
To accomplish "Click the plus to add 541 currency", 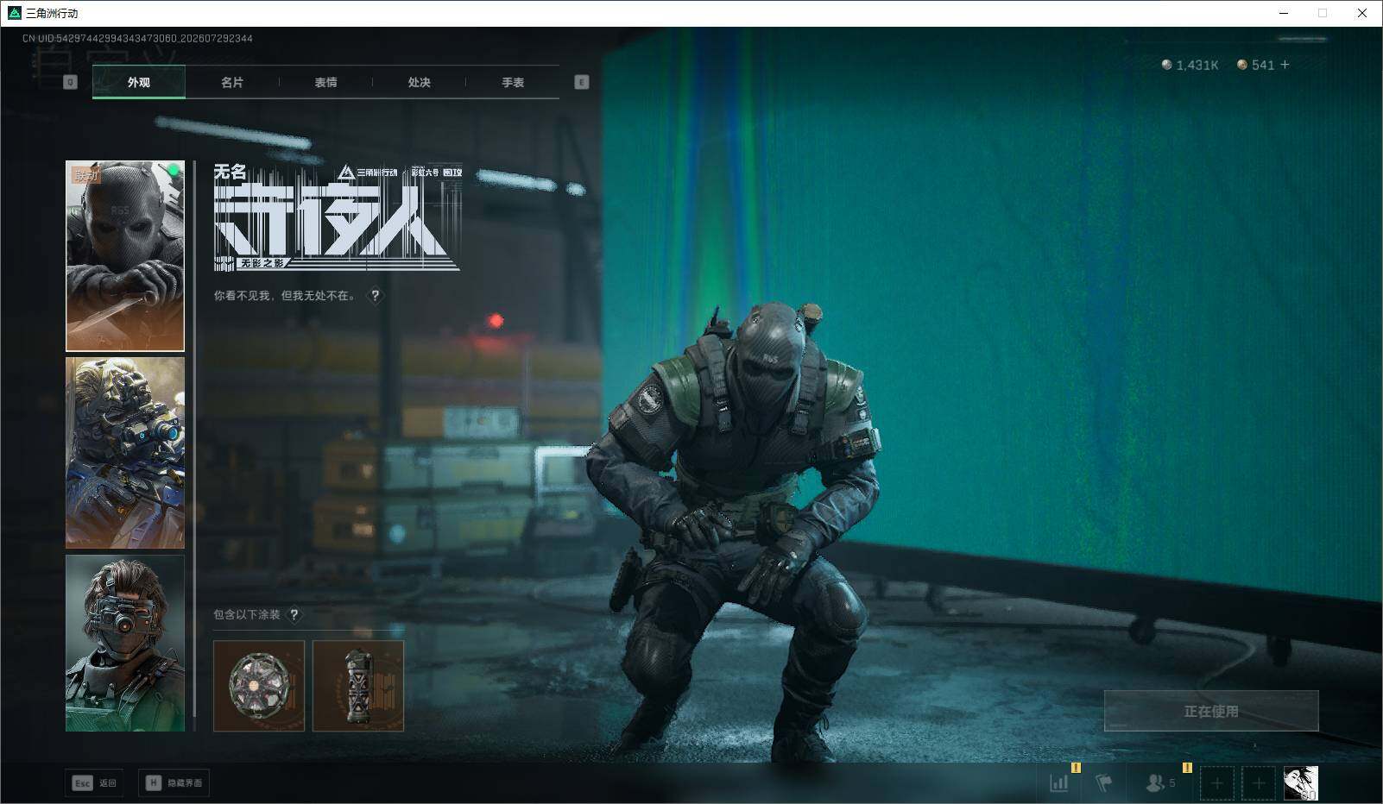I will (x=1285, y=65).
